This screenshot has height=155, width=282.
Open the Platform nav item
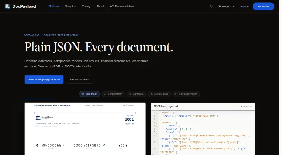point(54,6)
